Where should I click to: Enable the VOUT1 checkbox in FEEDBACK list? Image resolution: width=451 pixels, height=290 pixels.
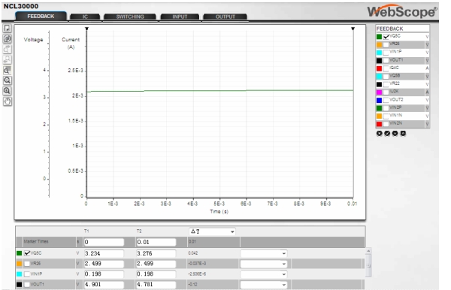pos(386,61)
